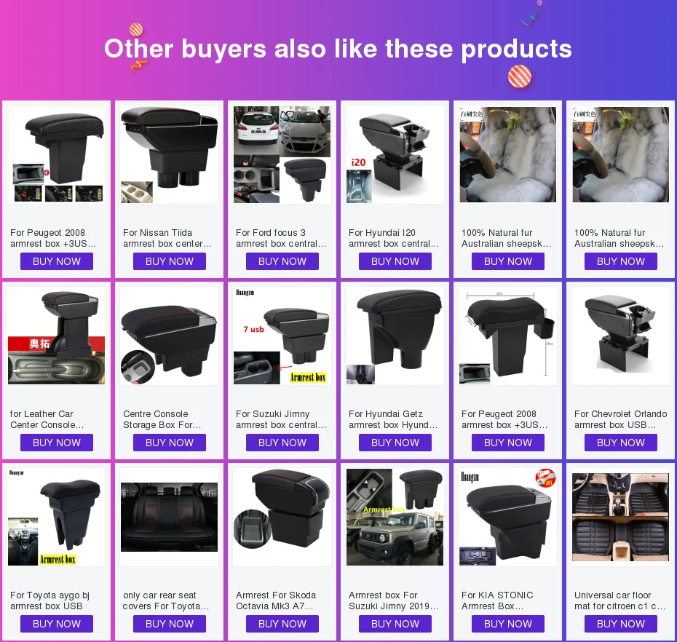Image resolution: width=677 pixels, height=642 pixels.
Task: Buy the Suzuki Jimny 2019 armrest box
Action: (x=395, y=624)
